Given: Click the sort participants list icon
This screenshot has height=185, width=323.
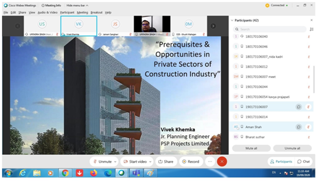Looking at the screenshot, I should pyautogui.click(x=312, y=29).
